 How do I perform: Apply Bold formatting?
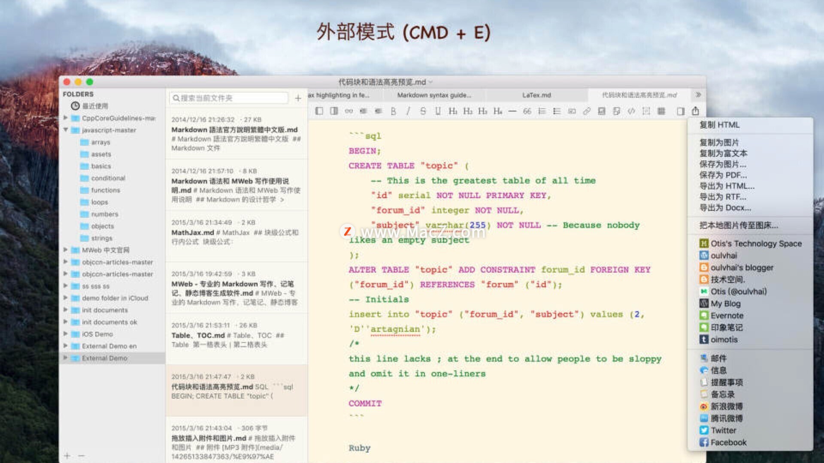[x=393, y=111]
